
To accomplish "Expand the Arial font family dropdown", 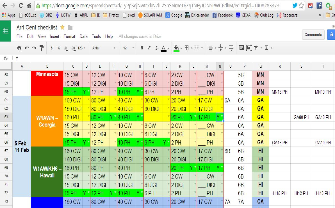I will click(104, 48).
